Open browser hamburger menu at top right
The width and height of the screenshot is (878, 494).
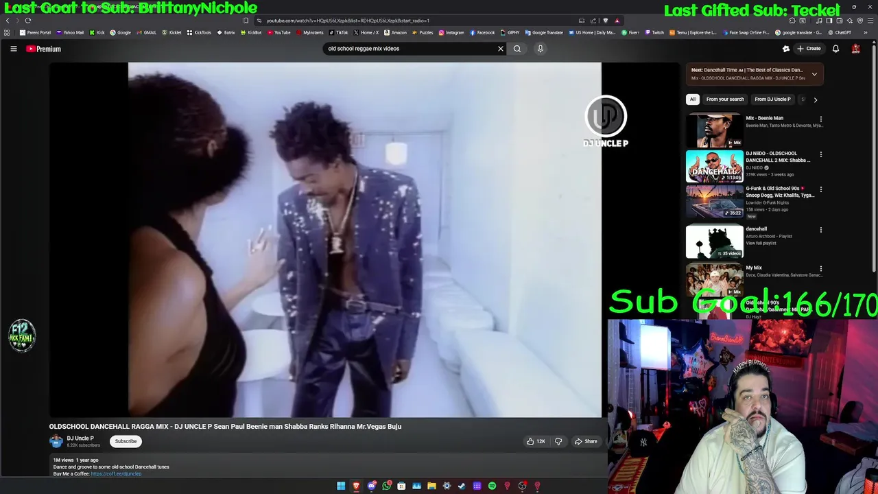pos(870,21)
